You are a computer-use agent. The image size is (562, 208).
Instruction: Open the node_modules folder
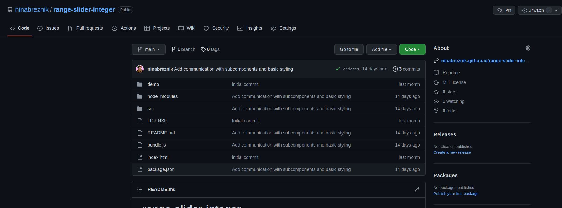click(x=163, y=96)
